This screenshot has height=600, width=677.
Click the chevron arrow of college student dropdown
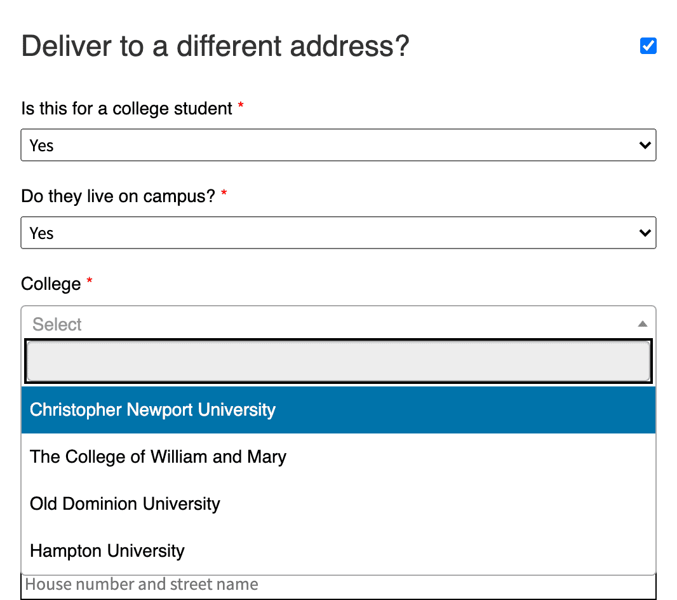point(645,145)
